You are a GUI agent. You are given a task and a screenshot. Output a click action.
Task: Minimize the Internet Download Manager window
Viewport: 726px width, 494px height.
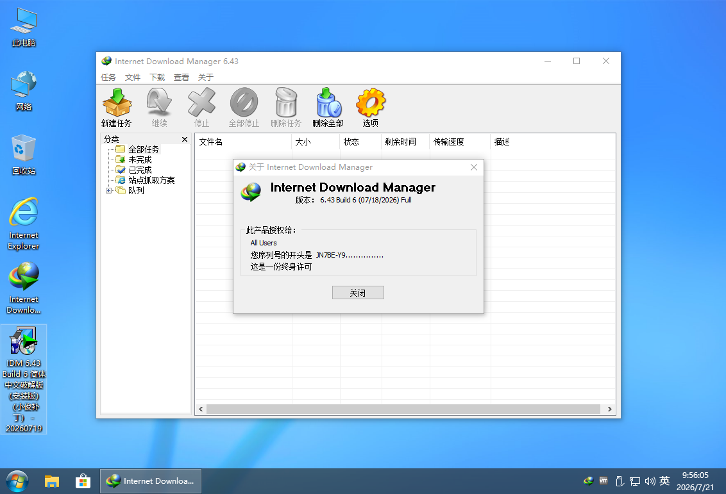[x=548, y=61]
